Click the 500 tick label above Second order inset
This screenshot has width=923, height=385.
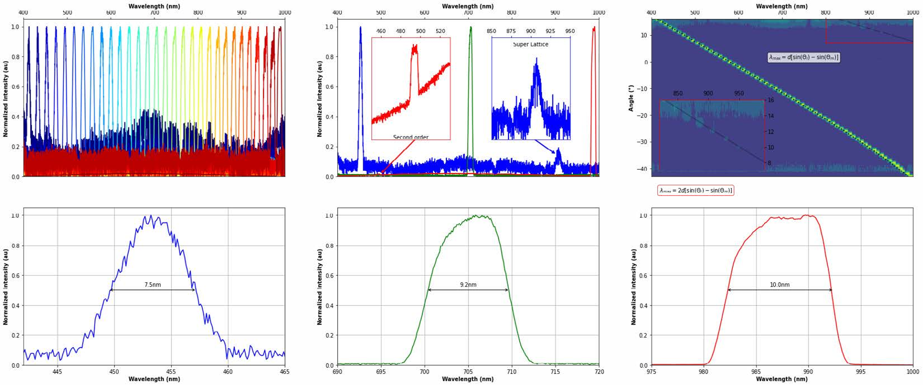(x=420, y=31)
